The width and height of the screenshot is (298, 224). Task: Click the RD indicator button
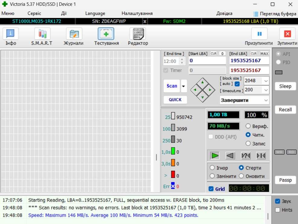click(291, 152)
